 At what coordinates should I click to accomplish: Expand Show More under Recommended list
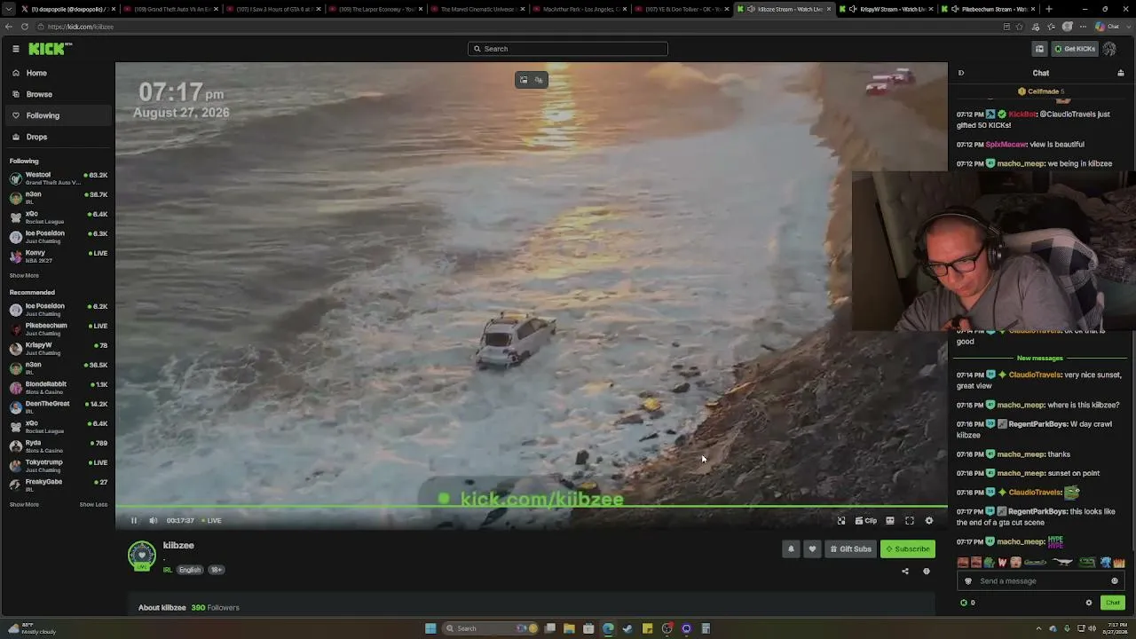24,504
